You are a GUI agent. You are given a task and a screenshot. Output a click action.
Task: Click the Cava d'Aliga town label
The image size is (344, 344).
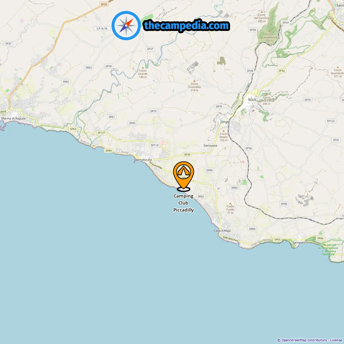click(x=222, y=231)
